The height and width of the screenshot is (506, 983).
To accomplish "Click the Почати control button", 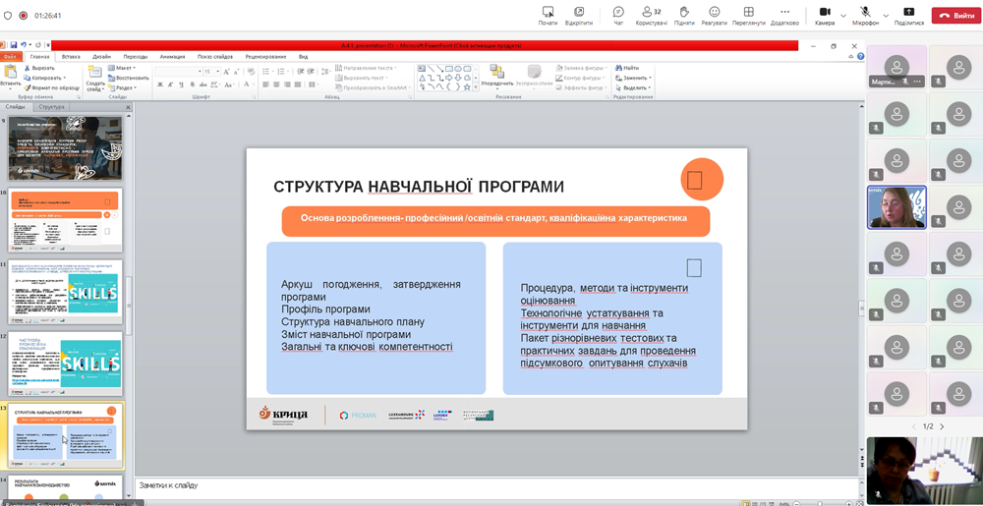I will coord(548,16).
